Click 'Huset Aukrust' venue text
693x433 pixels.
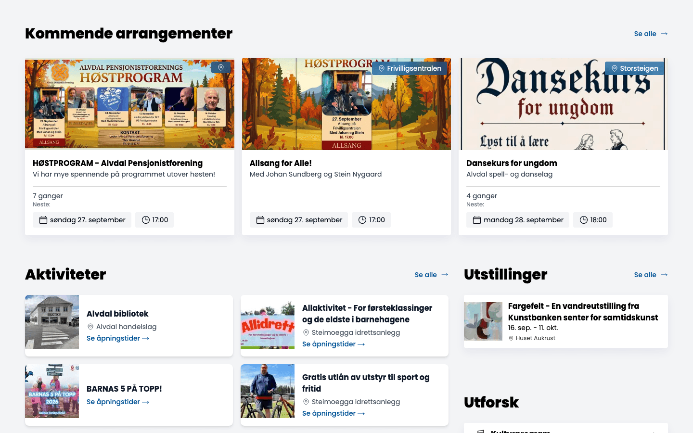(536, 338)
